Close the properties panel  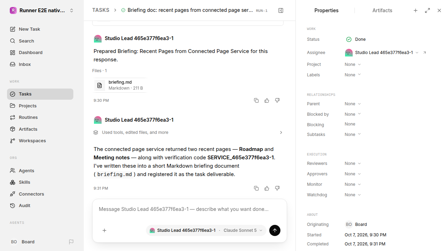(x=439, y=10)
